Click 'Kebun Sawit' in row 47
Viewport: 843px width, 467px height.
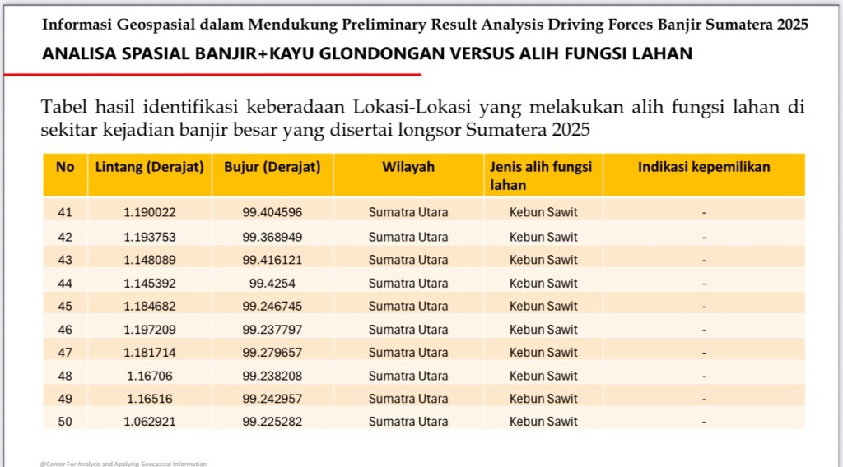(543, 353)
